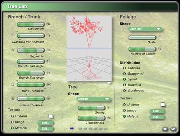Screen dimensions: 180x136
Task: Click the Trunk Thickness slider
Action: click(x=31, y=85)
